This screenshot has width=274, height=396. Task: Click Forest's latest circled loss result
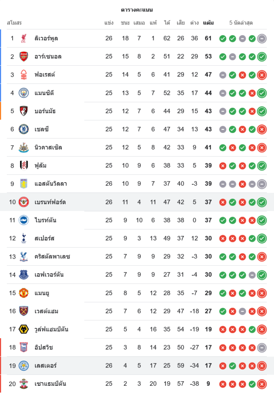[x=261, y=75]
